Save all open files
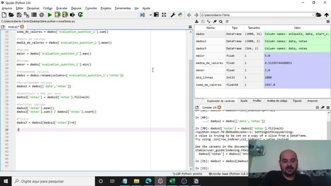This screenshot has width=331, height=186. [x=26, y=15]
